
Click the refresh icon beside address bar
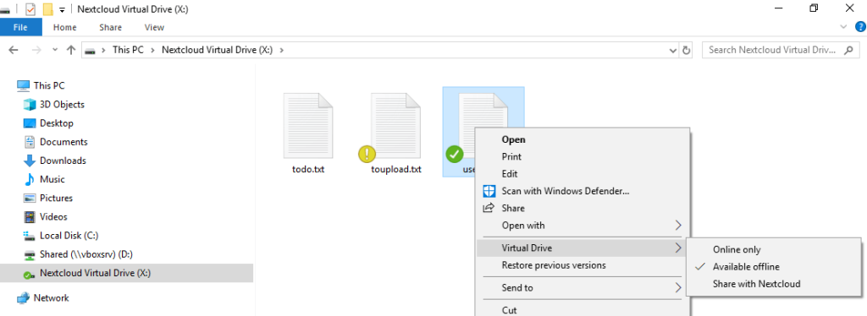pyautogui.click(x=686, y=50)
